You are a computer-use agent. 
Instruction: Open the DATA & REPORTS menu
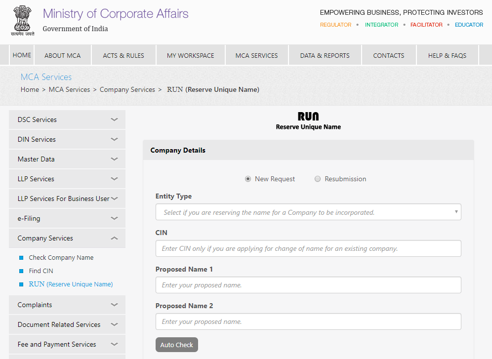325,55
